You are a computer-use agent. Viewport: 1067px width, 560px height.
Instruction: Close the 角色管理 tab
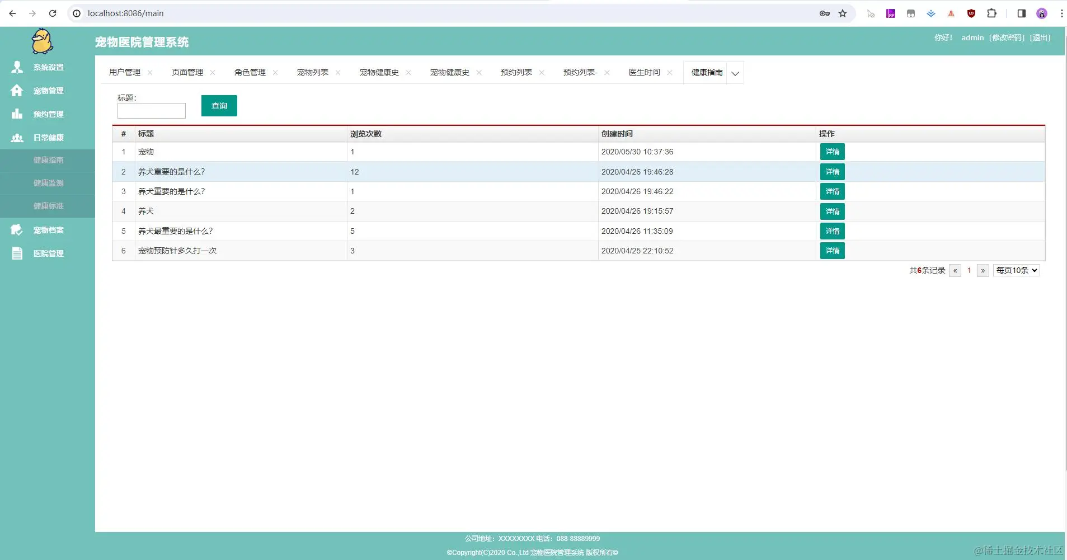275,73
